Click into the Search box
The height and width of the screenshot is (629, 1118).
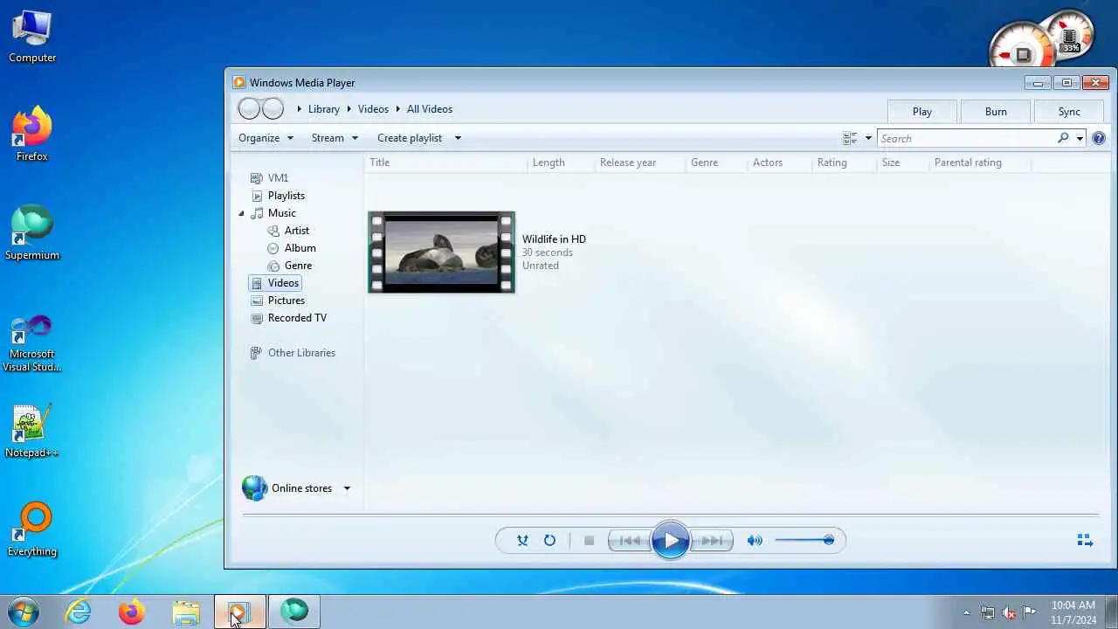[x=966, y=138]
